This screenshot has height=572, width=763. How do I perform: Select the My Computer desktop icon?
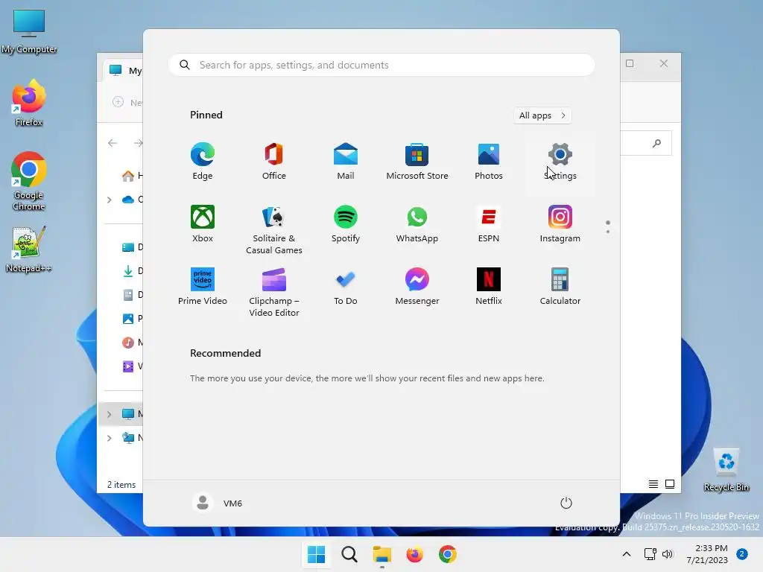[x=29, y=31]
